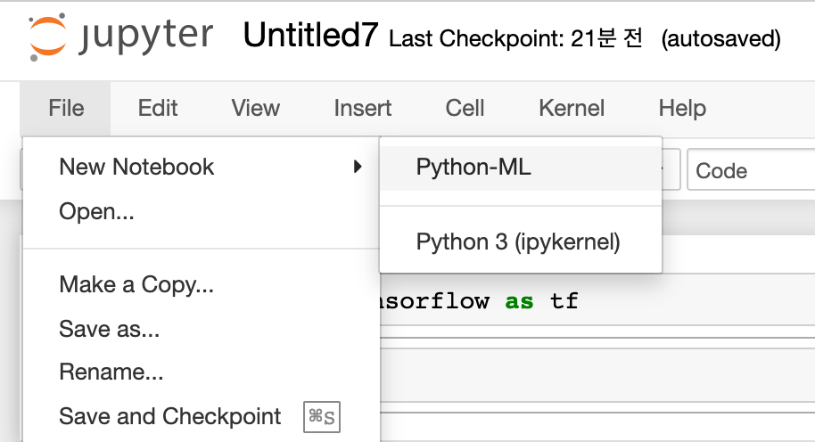This screenshot has width=815, height=442.
Task: Select Make a Copy... option
Action: coord(202,284)
